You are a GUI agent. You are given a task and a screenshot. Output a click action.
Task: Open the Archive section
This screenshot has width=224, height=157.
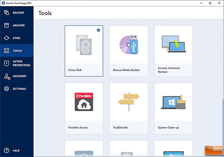(x=17, y=25)
